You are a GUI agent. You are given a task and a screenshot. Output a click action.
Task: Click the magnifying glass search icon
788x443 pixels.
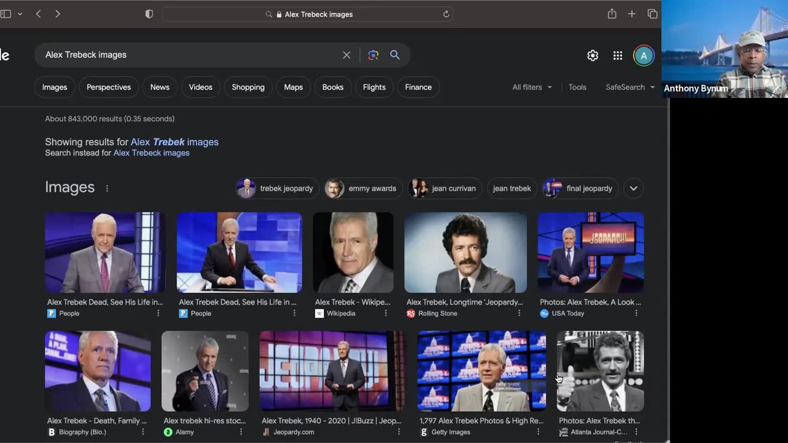(395, 55)
